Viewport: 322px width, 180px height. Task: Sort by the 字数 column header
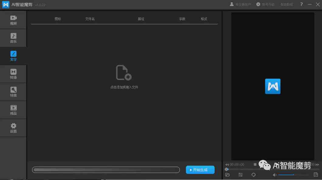click(x=182, y=19)
